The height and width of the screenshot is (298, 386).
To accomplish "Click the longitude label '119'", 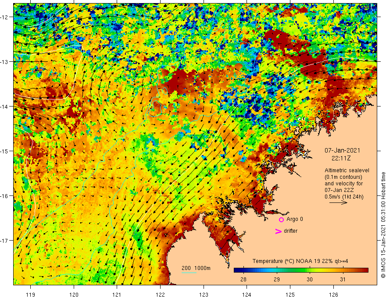I will tap(31, 295).
